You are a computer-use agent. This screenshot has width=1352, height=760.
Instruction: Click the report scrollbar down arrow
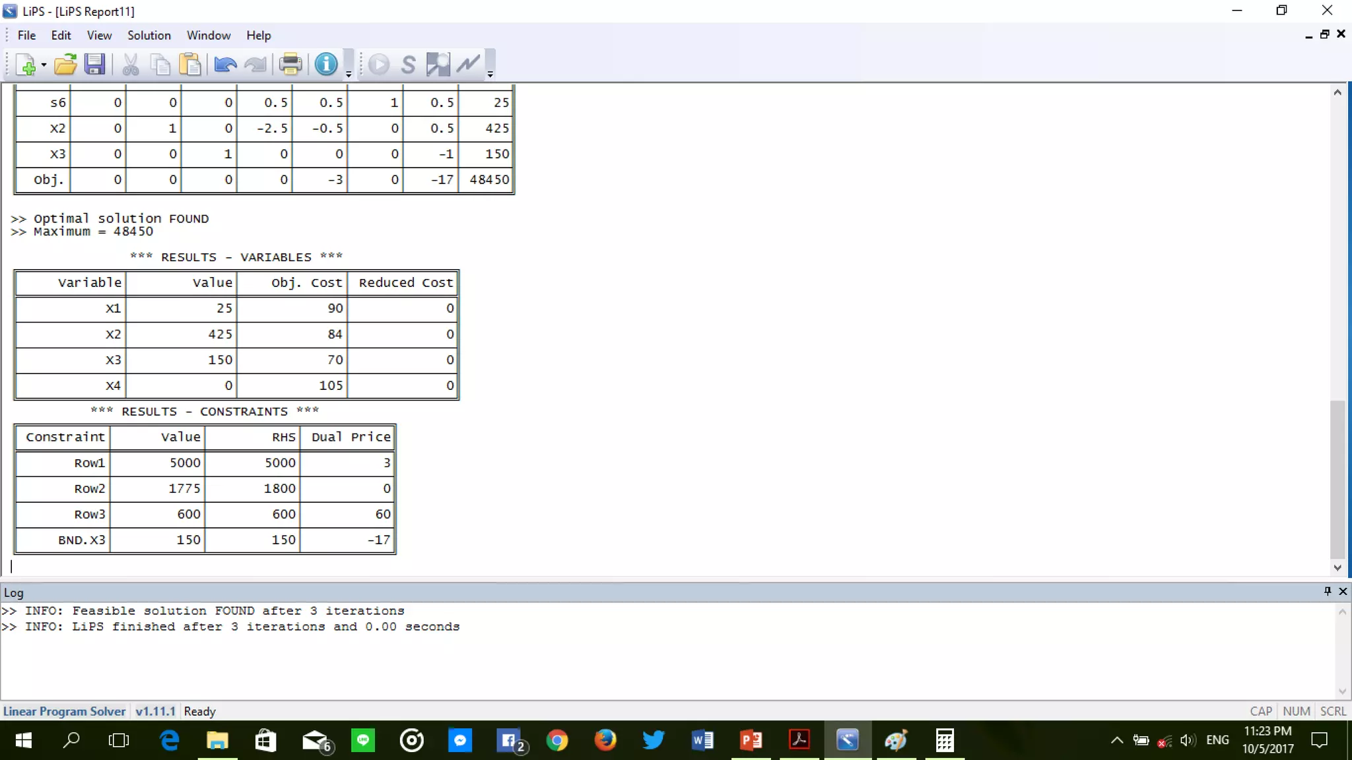1337,567
